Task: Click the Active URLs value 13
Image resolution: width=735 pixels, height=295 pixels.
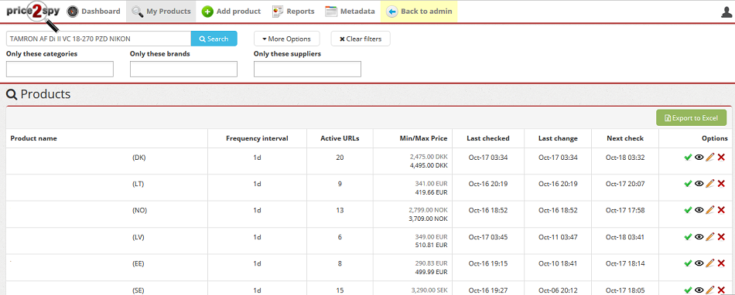Action: click(x=340, y=210)
